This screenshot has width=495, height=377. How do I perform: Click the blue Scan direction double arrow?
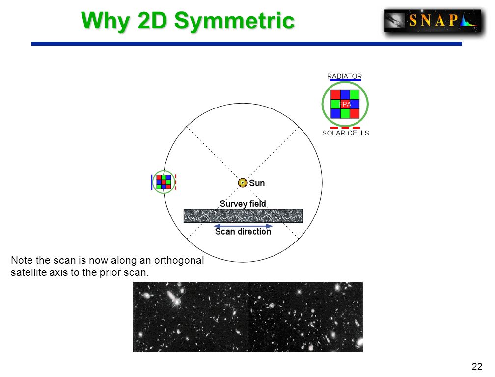point(243,226)
